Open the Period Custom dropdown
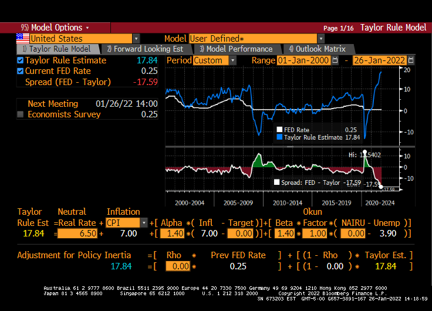432x311 pixels. [232, 60]
